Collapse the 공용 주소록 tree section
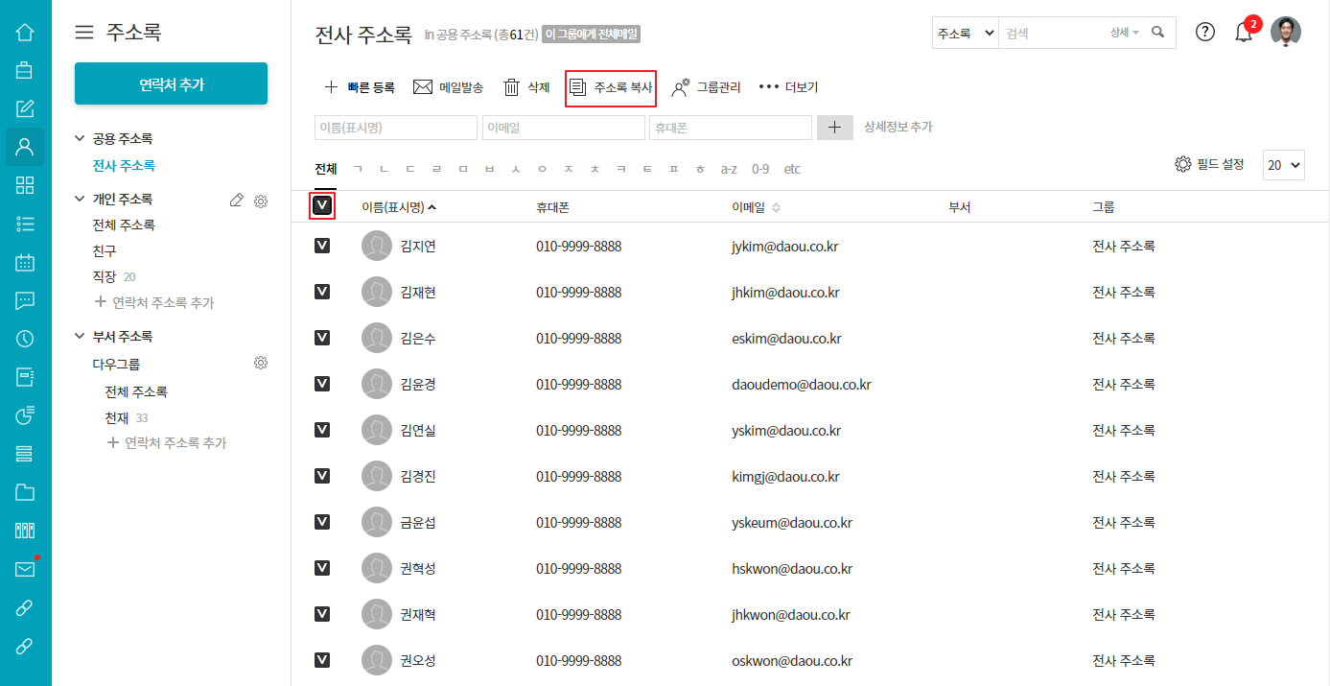Viewport: 1330px width, 686px height. (x=80, y=139)
